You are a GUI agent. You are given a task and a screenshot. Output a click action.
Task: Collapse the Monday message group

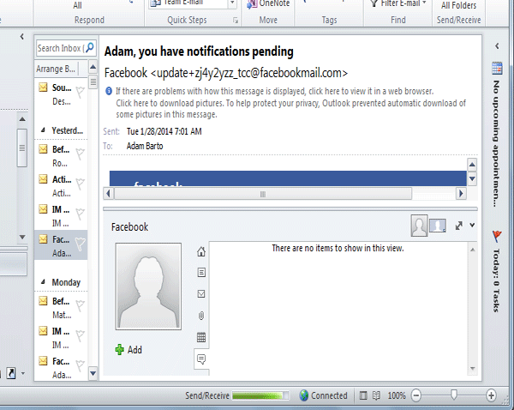click(x=43, y=281)
